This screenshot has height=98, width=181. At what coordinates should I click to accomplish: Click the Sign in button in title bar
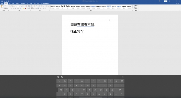click(166, 1)
